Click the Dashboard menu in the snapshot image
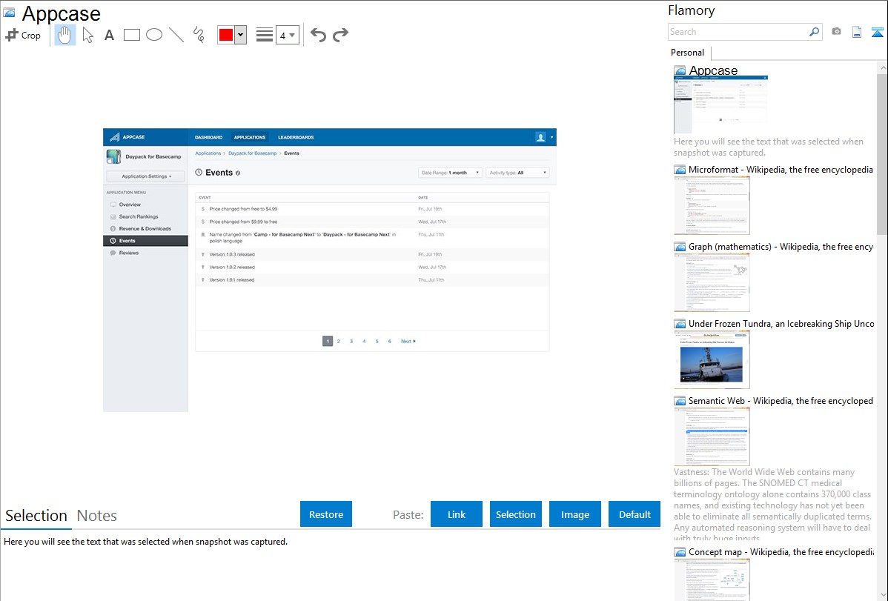Screen dimensions: 888x601 (208, 137)
